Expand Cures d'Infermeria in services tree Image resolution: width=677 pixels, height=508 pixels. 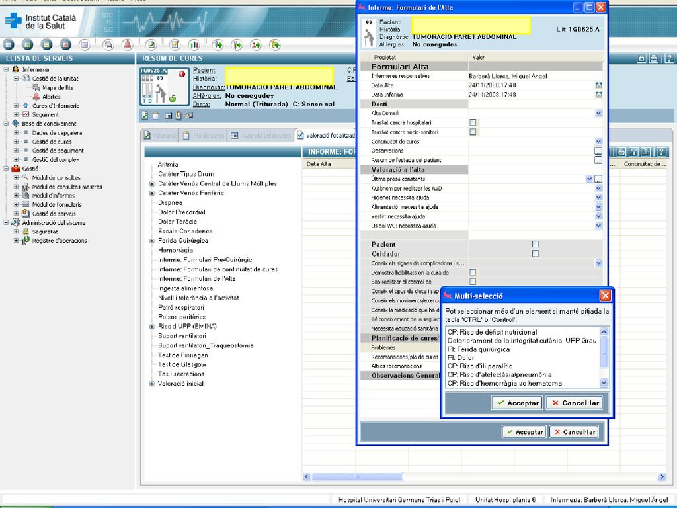(16, 105)
